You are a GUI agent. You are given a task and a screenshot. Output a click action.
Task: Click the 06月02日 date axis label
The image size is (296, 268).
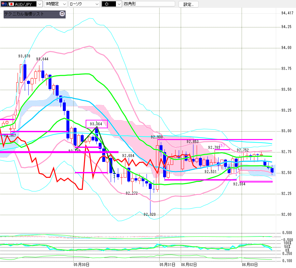pyautogui.click(x=189, y=265)
